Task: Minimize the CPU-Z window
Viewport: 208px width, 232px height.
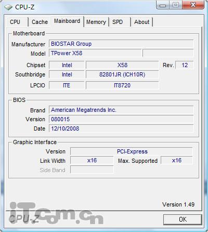Action: (163, 5)
